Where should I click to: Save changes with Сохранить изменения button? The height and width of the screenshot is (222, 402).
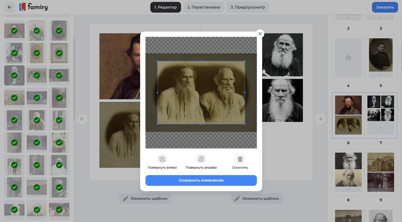[x=201, y=180]
